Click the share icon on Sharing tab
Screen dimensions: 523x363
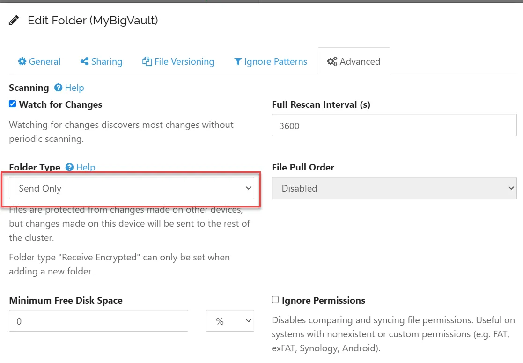click(85, 61)
